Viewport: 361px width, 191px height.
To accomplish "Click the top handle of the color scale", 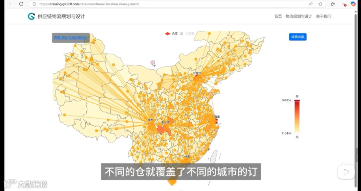I will pyautogui.click(x=297, y=100).
